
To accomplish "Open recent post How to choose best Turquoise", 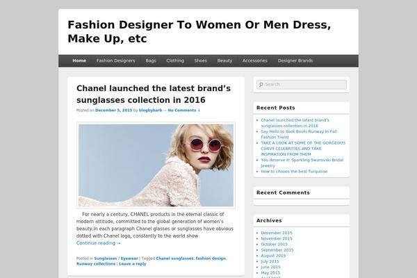I will (294, 172).
